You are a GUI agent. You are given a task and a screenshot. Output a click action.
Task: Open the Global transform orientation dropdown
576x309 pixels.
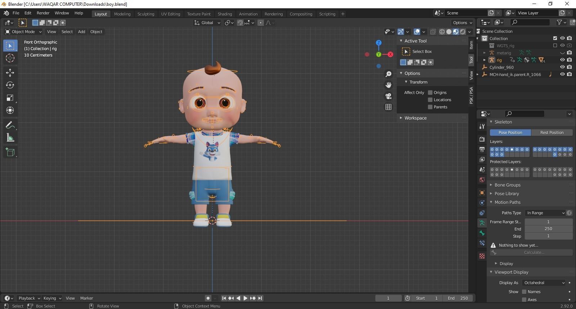(x=207, y=23)
